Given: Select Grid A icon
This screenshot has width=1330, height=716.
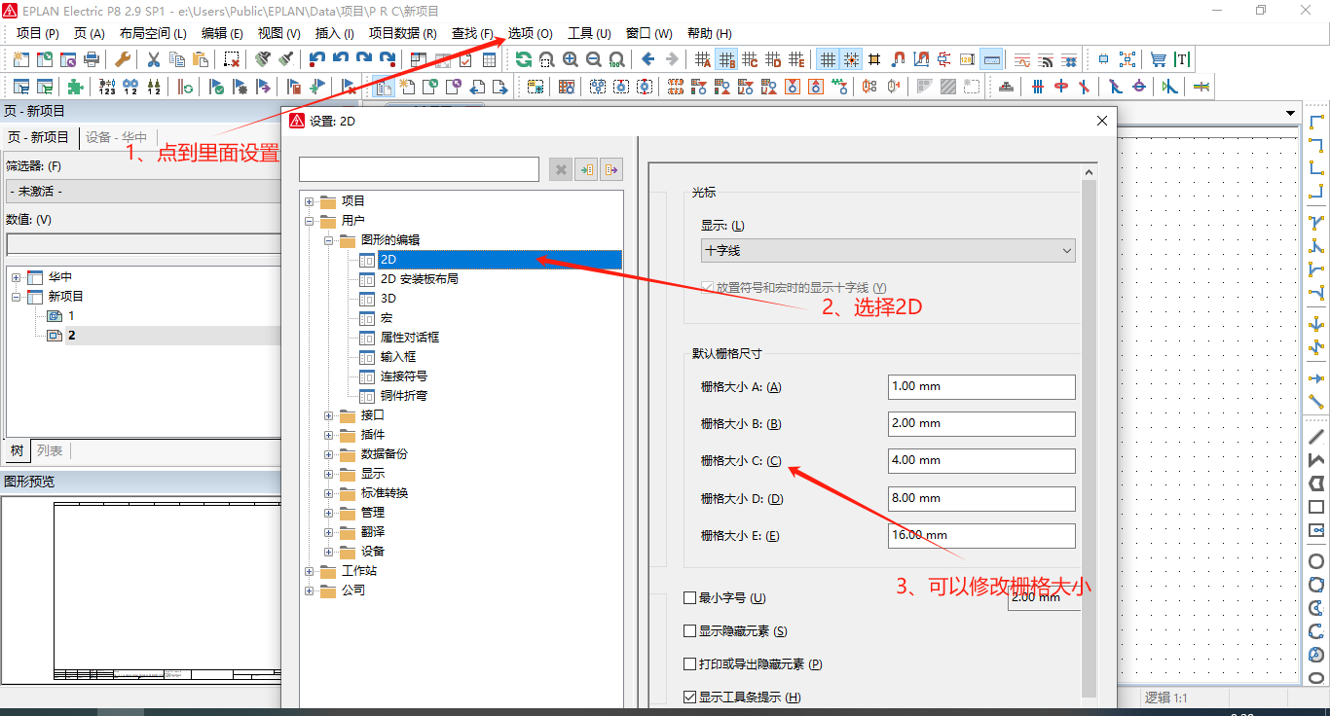Looking at the screenshot, I should tap(703, 59).
